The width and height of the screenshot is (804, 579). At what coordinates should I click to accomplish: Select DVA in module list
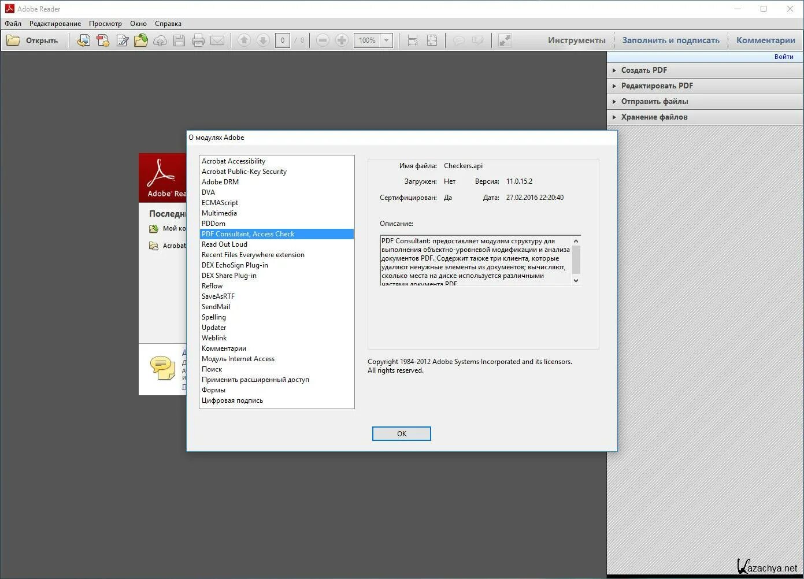pyautogui.click(x=277, y=192)
